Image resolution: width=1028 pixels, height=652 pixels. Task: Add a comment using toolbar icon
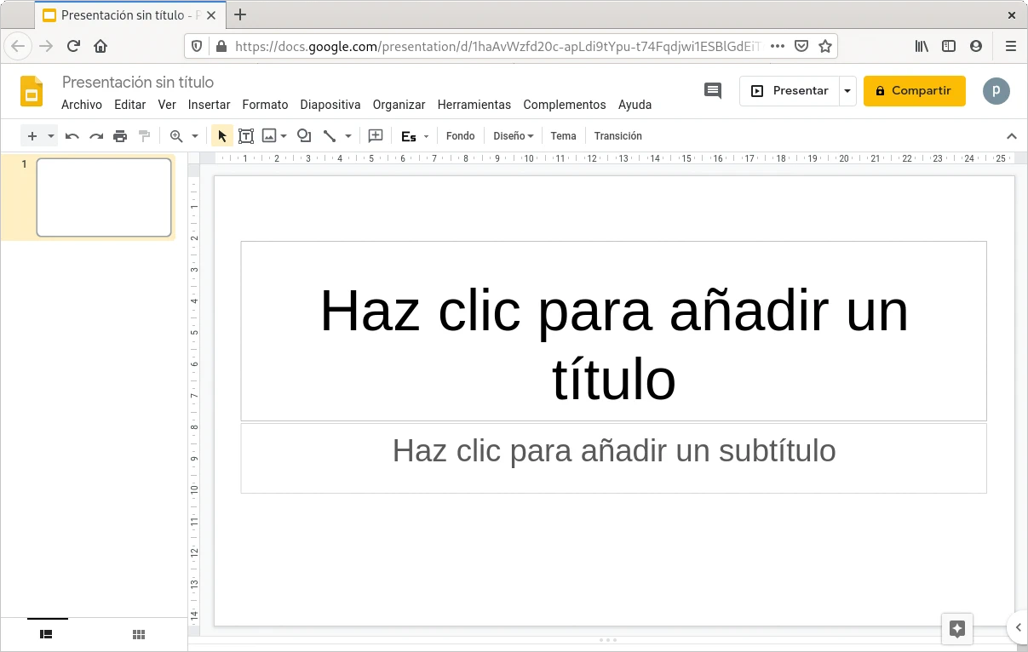(x=376, y=136)
